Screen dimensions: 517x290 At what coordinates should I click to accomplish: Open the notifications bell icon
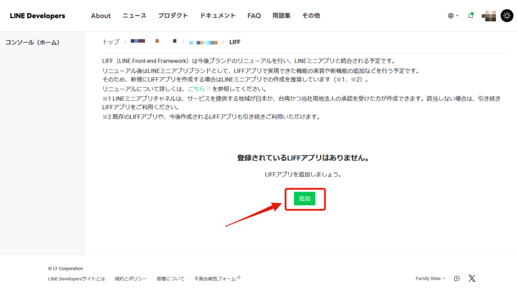[x=471, y=16]
